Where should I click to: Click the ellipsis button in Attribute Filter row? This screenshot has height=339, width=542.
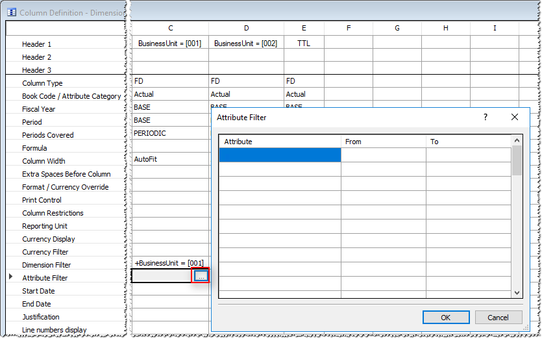coord(201,276)
